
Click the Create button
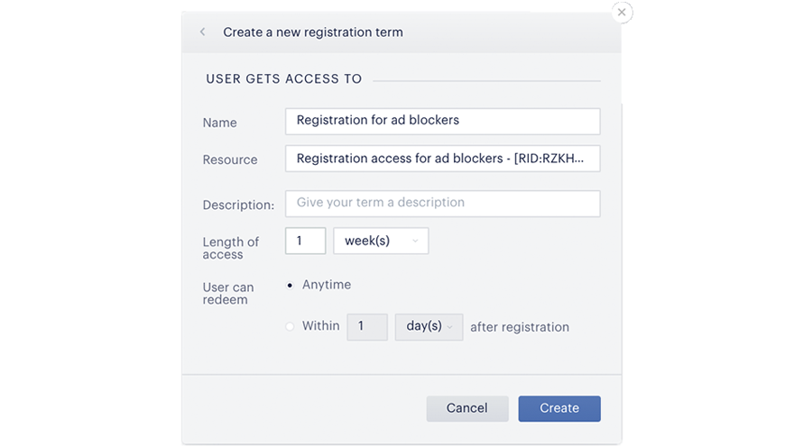coord(559,408)
